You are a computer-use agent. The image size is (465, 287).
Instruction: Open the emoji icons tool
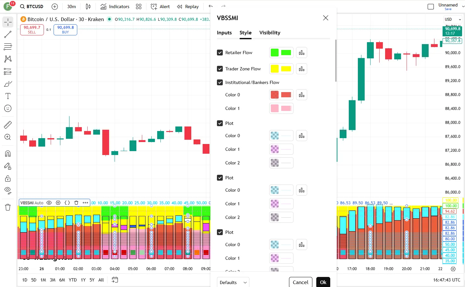pos(8,108)
